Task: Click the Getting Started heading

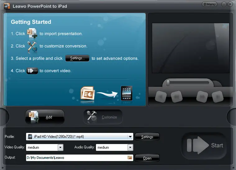Action: 31,22
